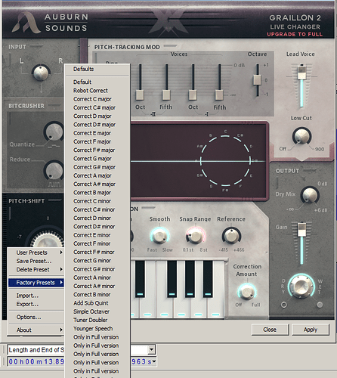Turn the Bitcrusher Quantize knob
Image resolution: width=337 pixels, height=378 pixels.
(54, 132)
